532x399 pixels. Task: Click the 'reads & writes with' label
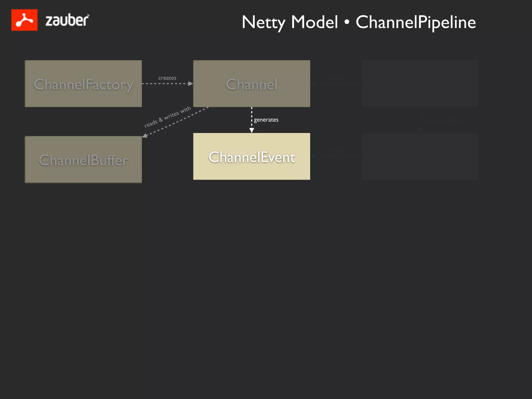pyautogui.click(x=168, y=117)
